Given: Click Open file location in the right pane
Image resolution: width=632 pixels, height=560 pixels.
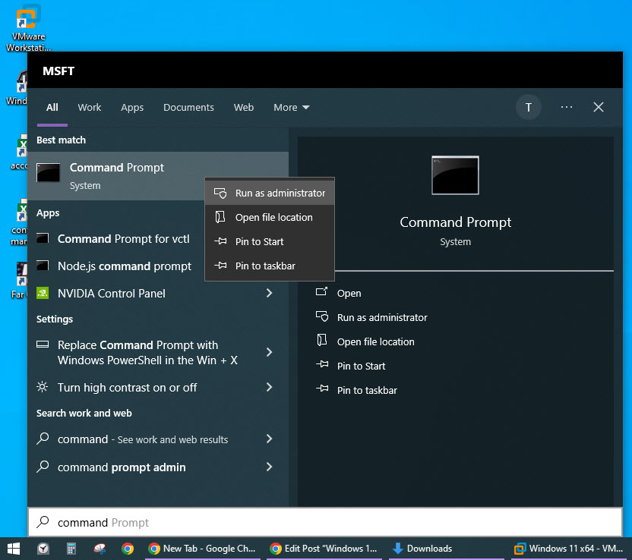Looking at the screenshot, I should point(375,341).
